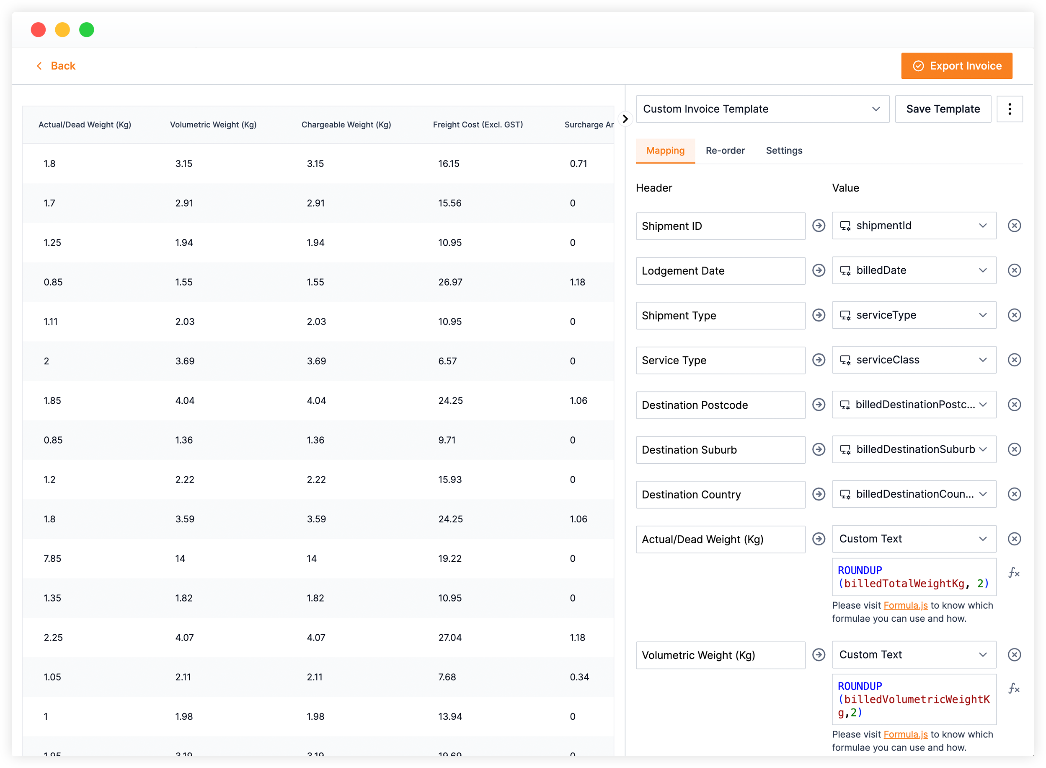Open the Custom Invoice Template dropdown
Image resolution: width=1046 pixels, height=768 pixels.
coord(762,109)
